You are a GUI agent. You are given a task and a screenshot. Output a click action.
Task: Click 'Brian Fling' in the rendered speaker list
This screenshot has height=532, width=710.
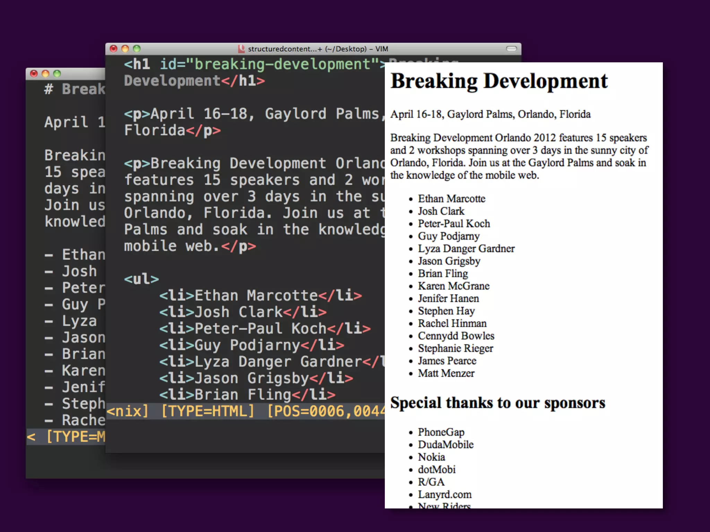[x=443, y=274]
